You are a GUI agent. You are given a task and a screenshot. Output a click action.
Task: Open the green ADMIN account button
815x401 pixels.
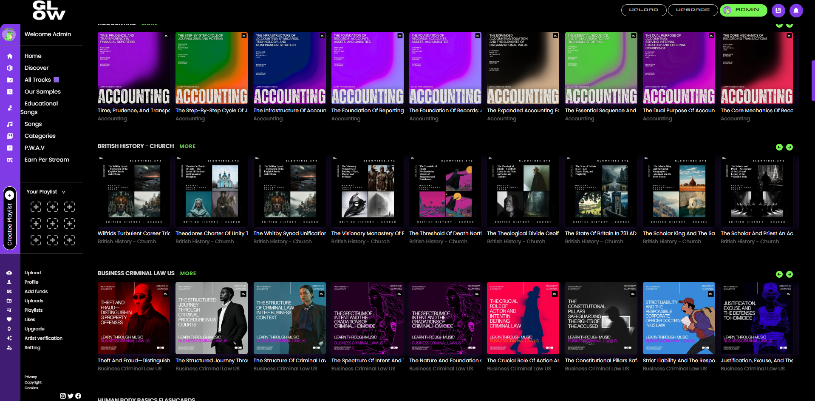pos(743,10)
